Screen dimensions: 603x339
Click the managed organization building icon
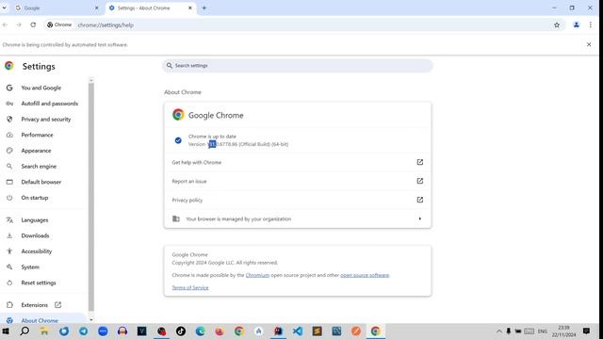[x=176, y=218]
